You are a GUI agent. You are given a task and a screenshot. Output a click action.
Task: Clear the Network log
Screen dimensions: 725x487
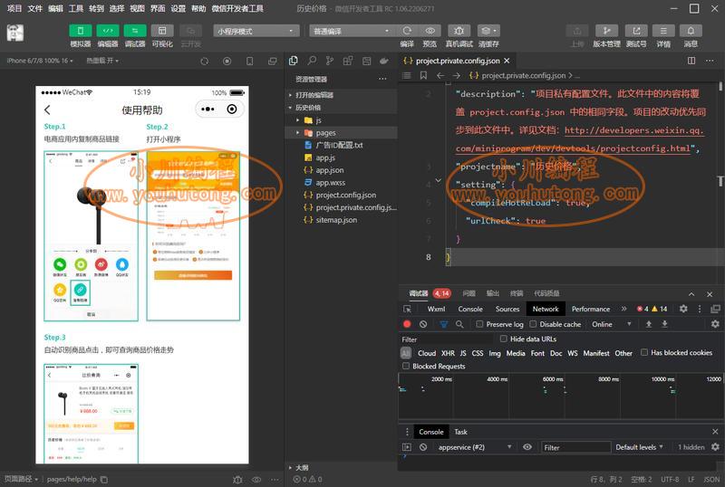(423, 324)
